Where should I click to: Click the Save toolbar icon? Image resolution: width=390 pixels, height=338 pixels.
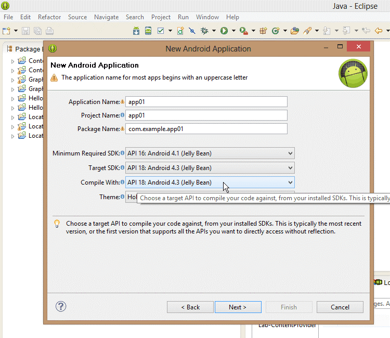click(24, 31)
